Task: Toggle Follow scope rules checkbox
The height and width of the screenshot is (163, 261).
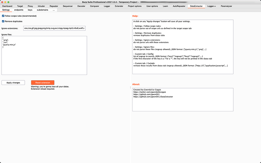Action: click(x=3, y=16)
